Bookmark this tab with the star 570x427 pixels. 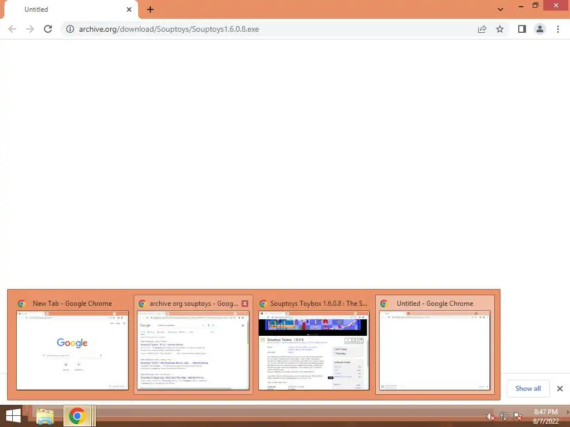[500, 29]
